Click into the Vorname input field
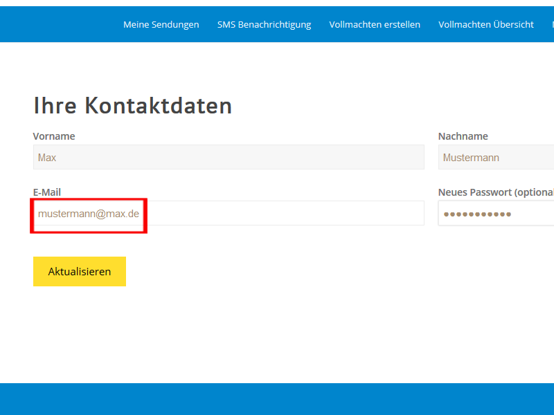The height and width of the screenshot is (415, 554). tap(229, 158)
